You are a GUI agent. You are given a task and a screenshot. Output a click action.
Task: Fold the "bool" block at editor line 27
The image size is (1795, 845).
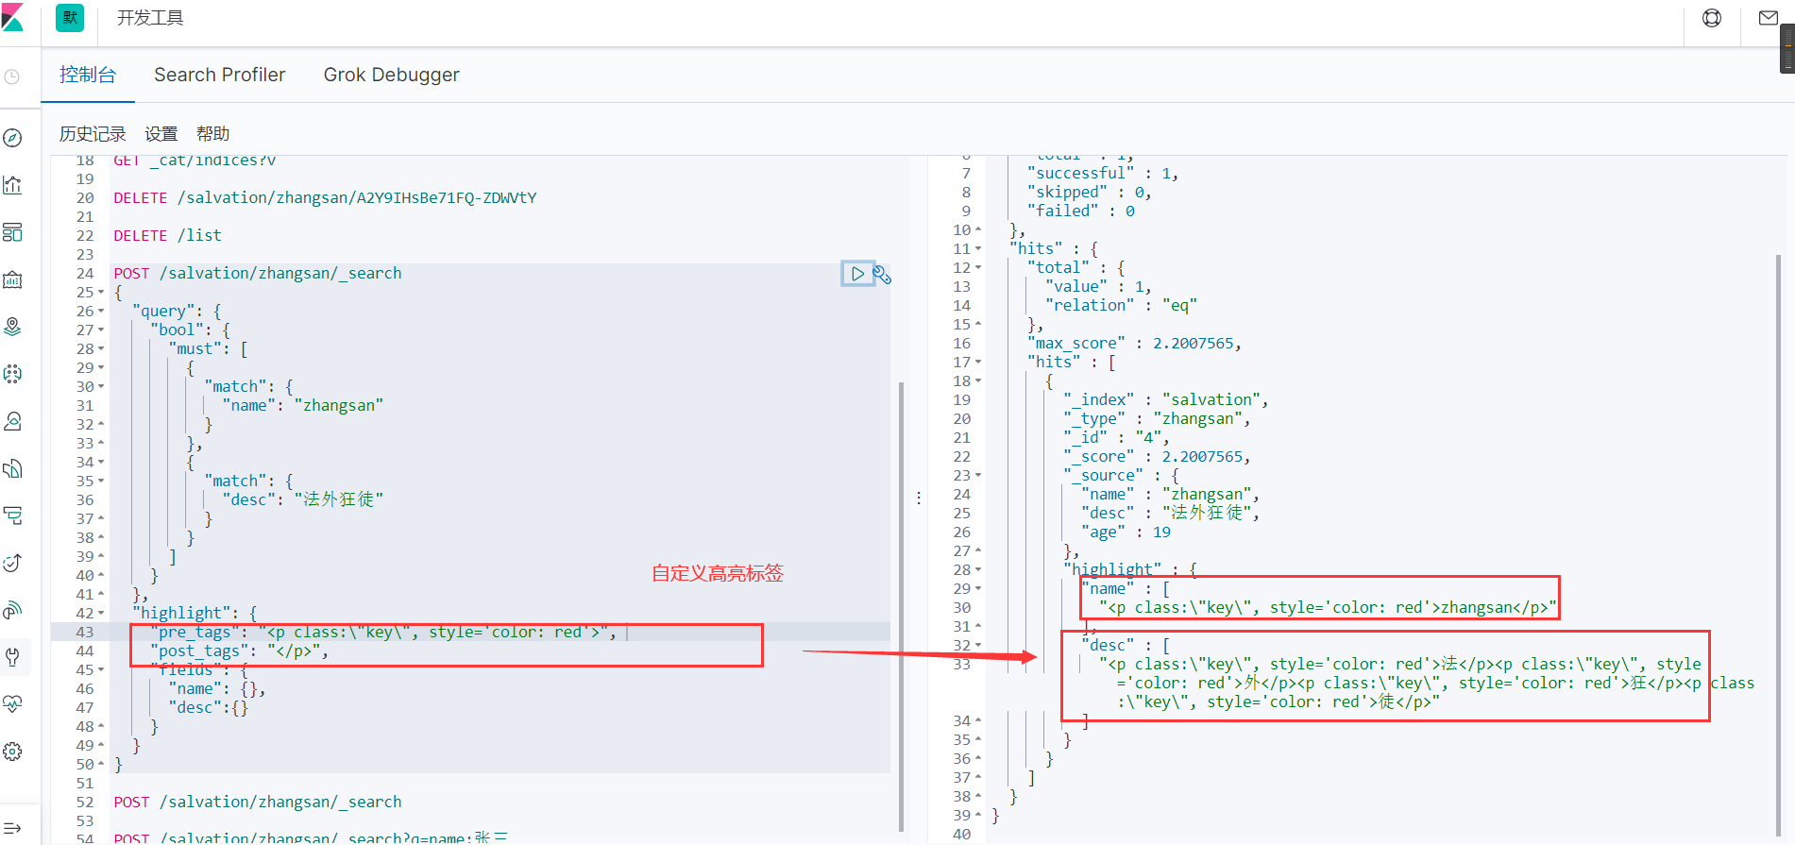101,330
